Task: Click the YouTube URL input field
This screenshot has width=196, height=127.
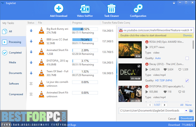Action: pos(156,30)
